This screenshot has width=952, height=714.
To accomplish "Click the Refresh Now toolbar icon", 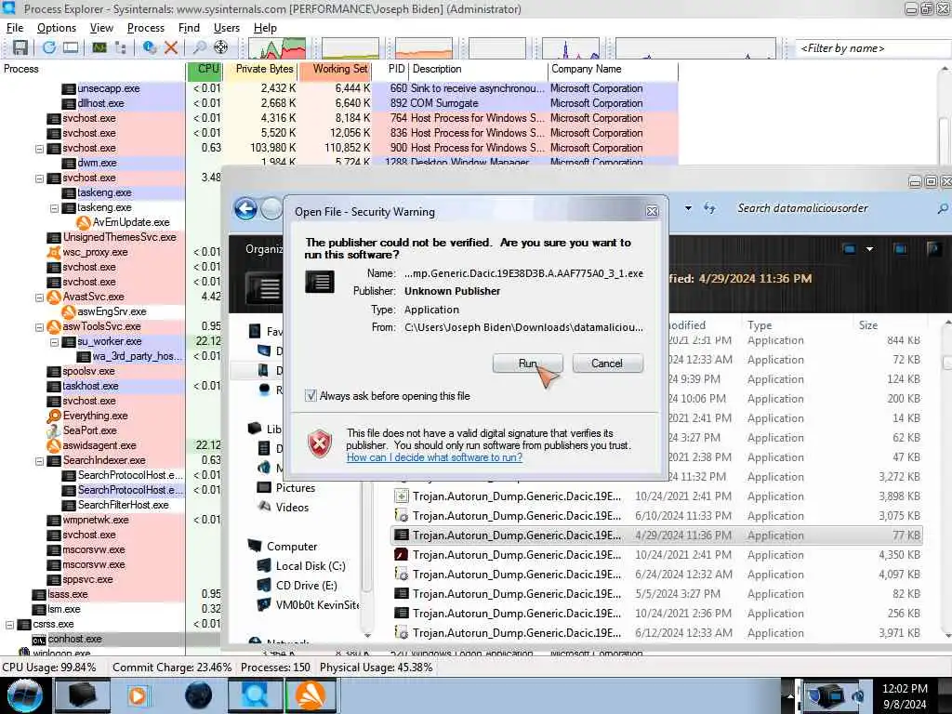I will [x=49, y=47].
